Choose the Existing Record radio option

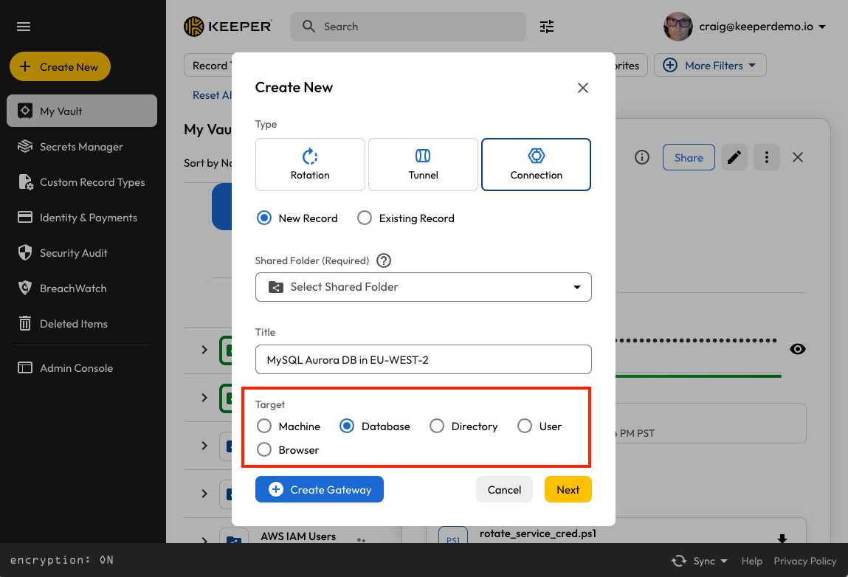click(365, 218)
